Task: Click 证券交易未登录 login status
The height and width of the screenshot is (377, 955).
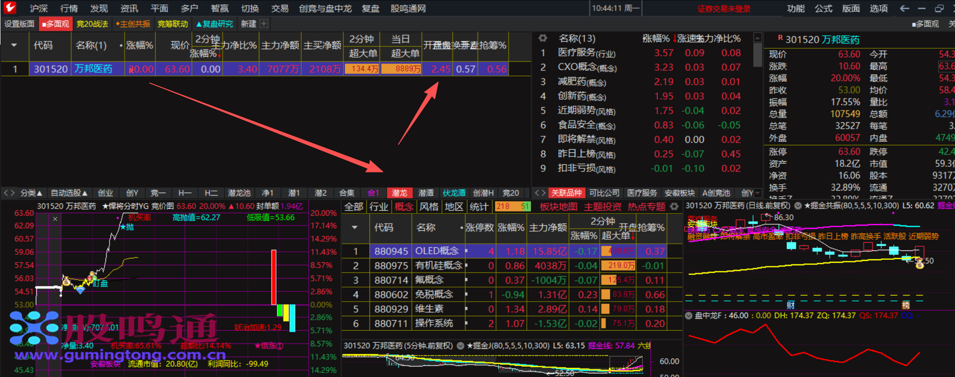Action: tap(724, 9)
